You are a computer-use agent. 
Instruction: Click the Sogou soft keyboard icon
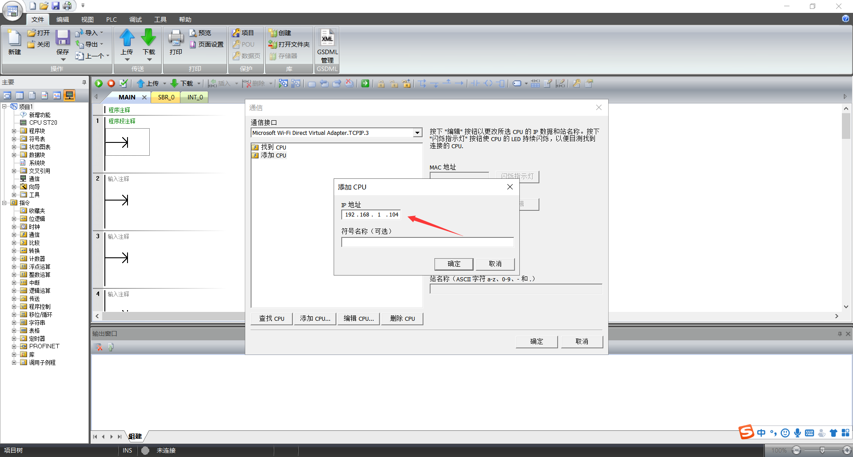(x=809, y=433)
